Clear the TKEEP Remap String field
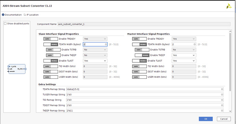Viewport: 236px width, 124px height. [222, 111]
